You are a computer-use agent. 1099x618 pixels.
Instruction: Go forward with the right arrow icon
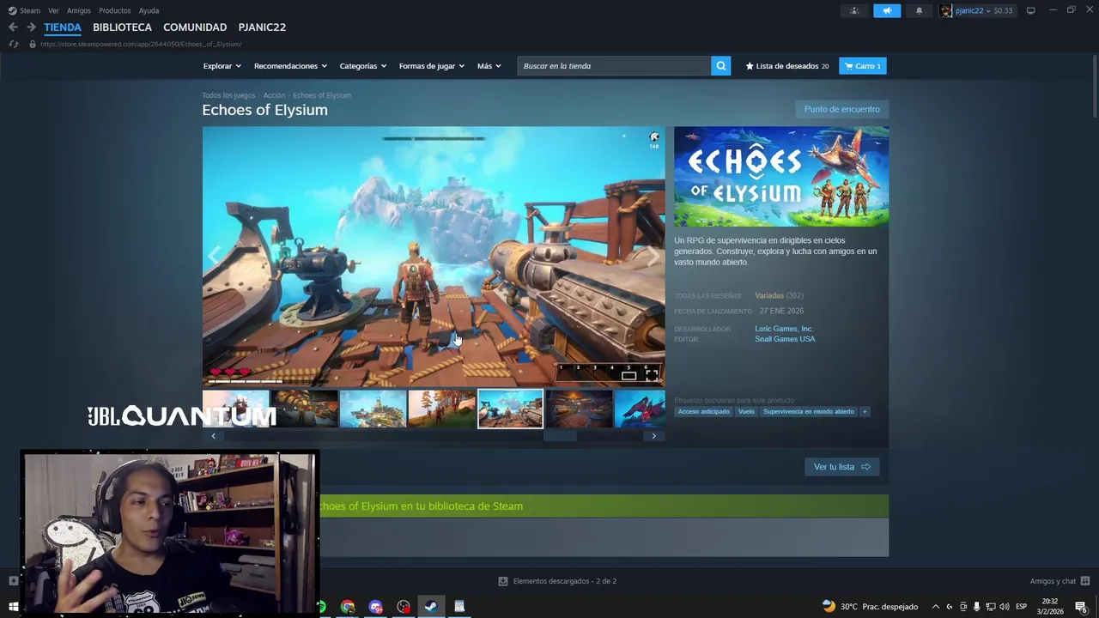click(31, 27)
